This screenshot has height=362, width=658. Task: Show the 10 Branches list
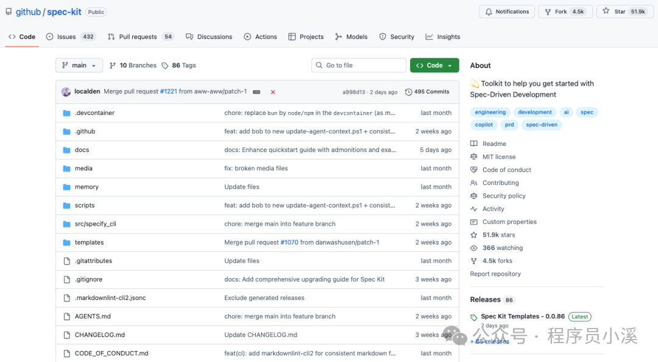point(133,66)
